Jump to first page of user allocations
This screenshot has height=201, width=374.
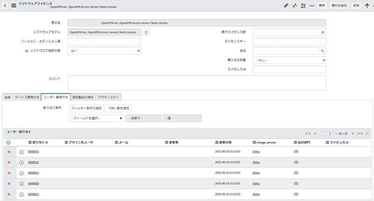tap(308, 133)
